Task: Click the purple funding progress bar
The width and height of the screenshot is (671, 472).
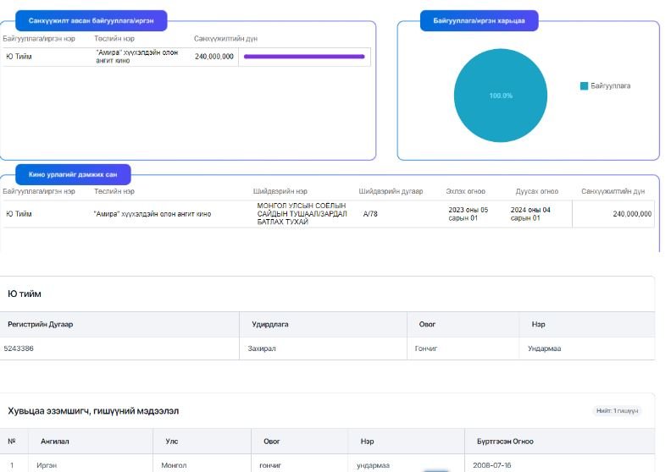Action: coord(303,57)
